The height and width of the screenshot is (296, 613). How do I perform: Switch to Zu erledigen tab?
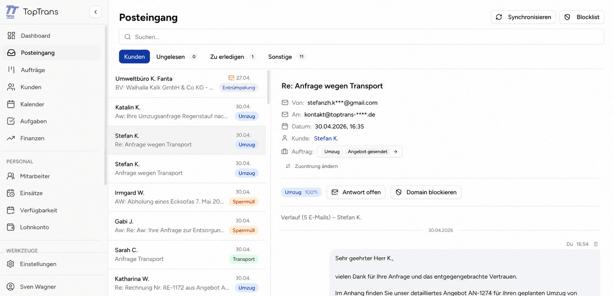pos(233,57)
